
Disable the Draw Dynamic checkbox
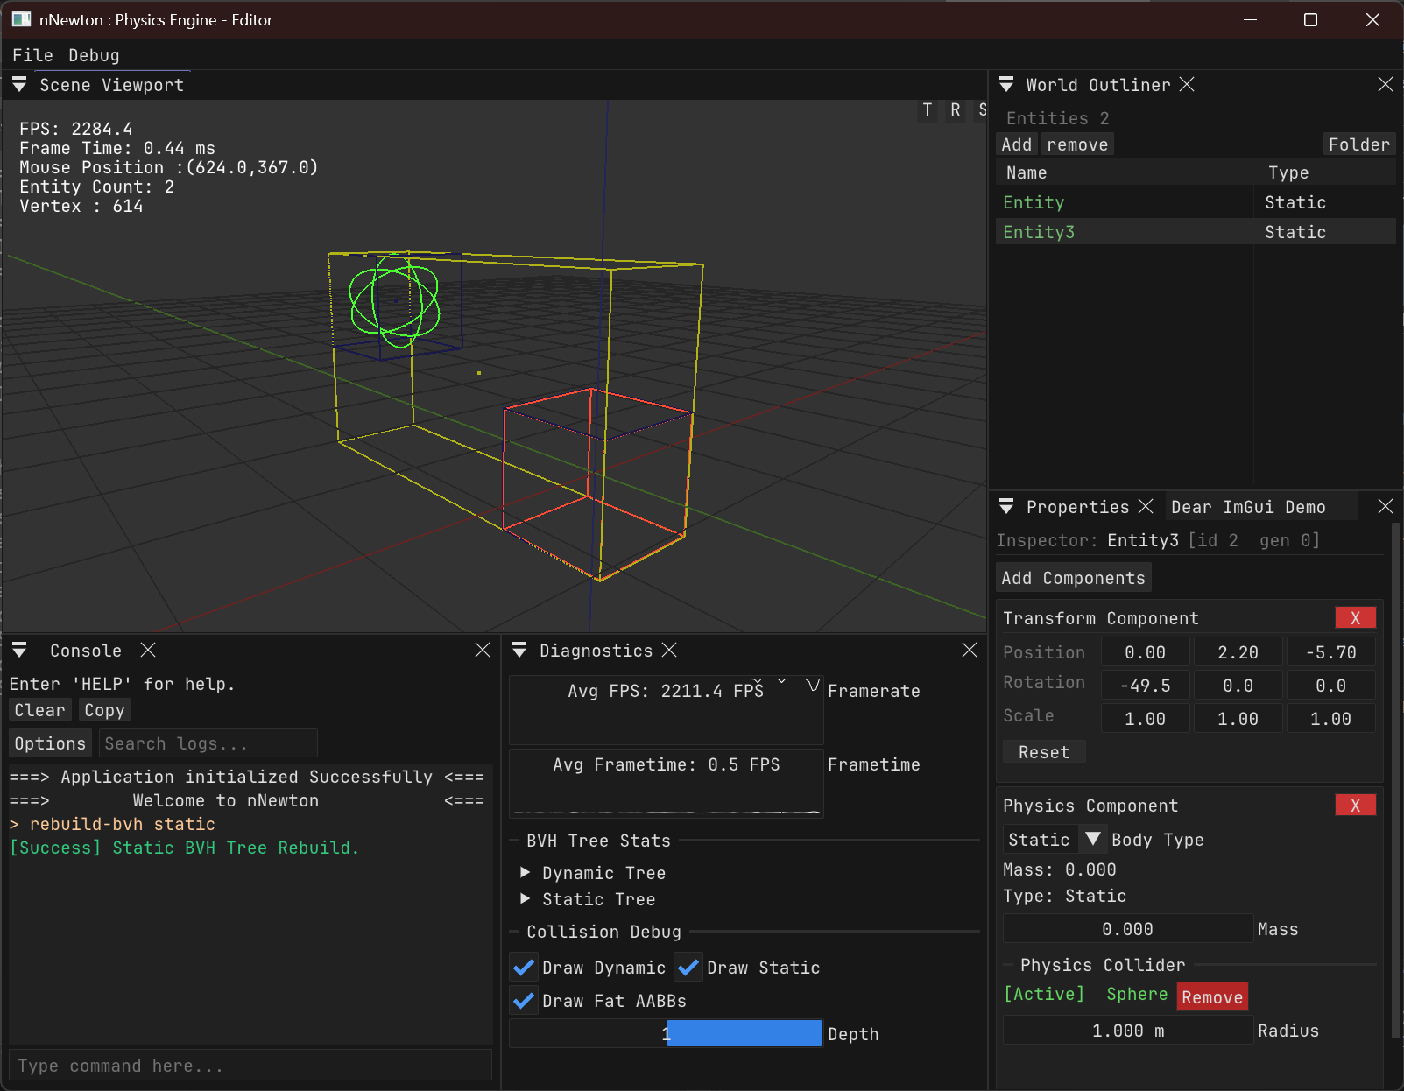click(x=524, y=968)
